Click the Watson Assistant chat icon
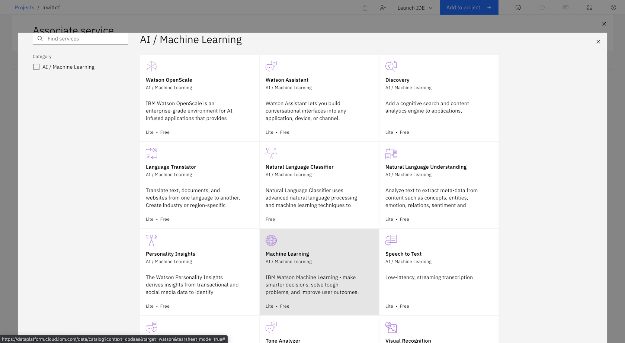 [271, 66]
